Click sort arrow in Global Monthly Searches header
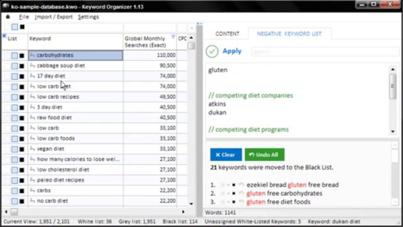 173,37
